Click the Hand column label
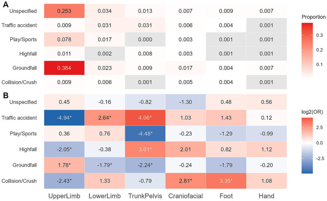This screenshot has width=327, height=201. coord(266,196)
